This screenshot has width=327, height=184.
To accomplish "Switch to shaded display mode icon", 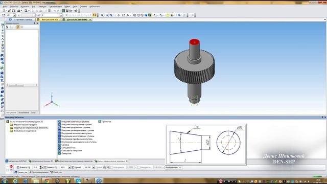I will pos(146,15).
